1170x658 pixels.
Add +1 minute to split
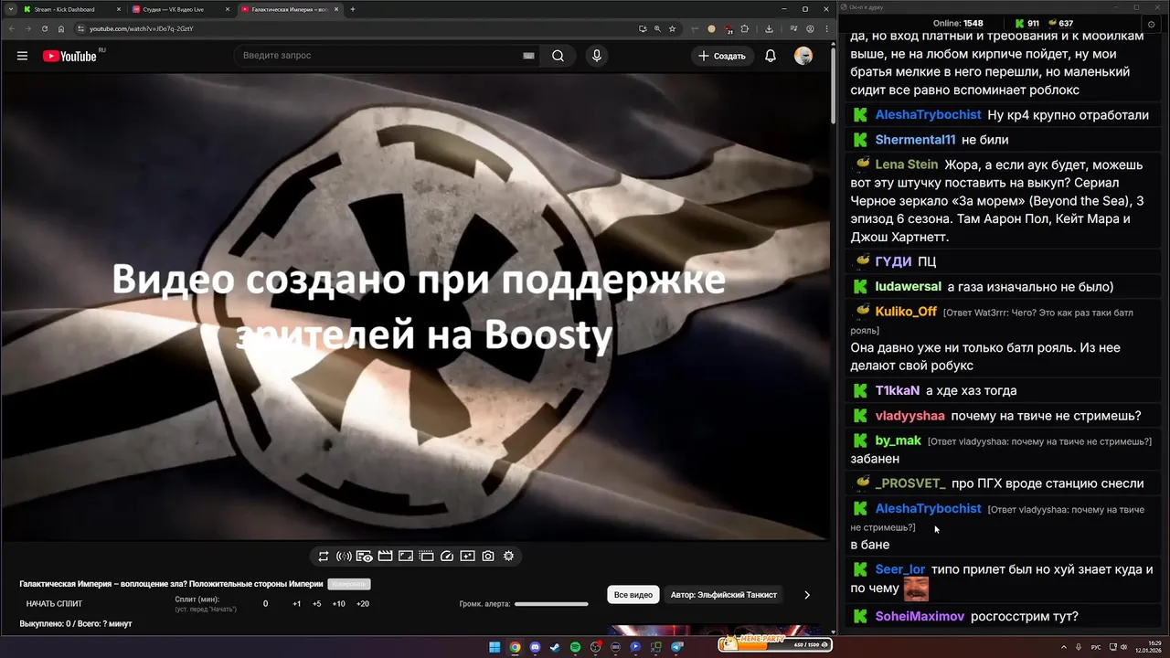coord(297,604)
